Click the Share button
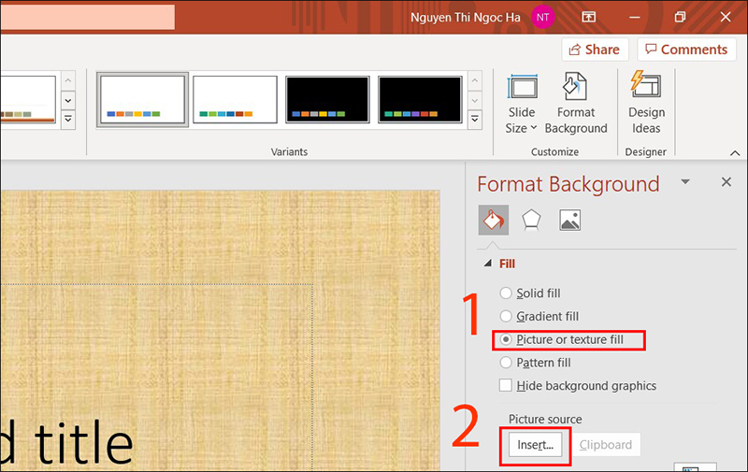This screenshot has width=748, height=472. tap(594, 50)
